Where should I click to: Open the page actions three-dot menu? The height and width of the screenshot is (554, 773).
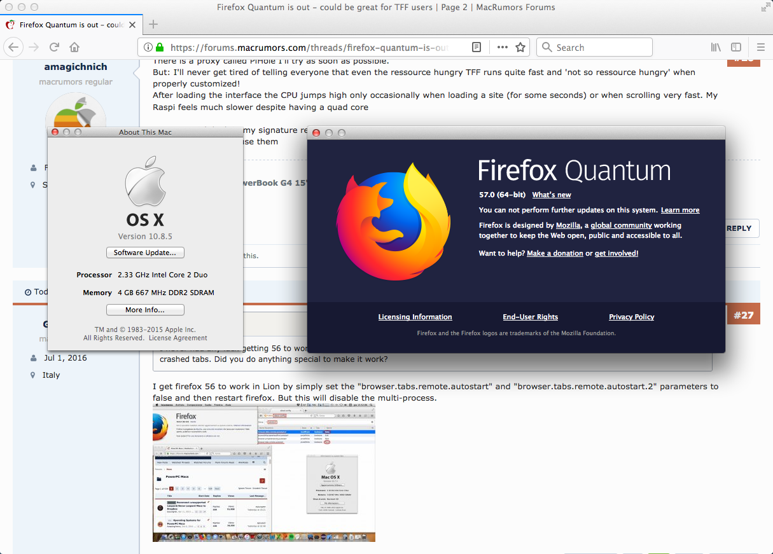[503, 47]
